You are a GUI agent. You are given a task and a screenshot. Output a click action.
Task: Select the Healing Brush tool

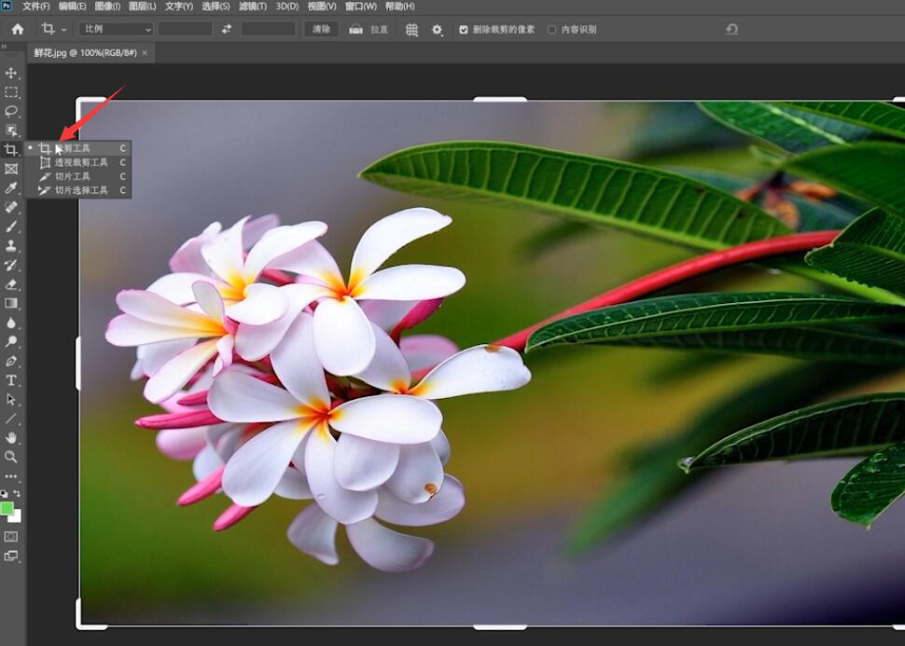(x=11, y=207)
